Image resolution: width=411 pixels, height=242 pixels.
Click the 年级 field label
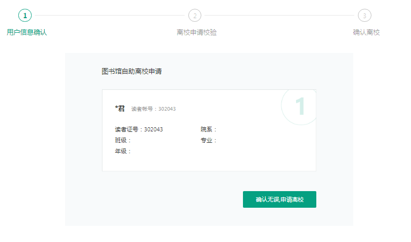[123, 151]
